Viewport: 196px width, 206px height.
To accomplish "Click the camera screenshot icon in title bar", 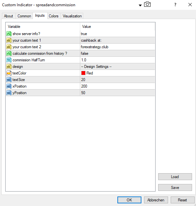I will coord(147,4).
